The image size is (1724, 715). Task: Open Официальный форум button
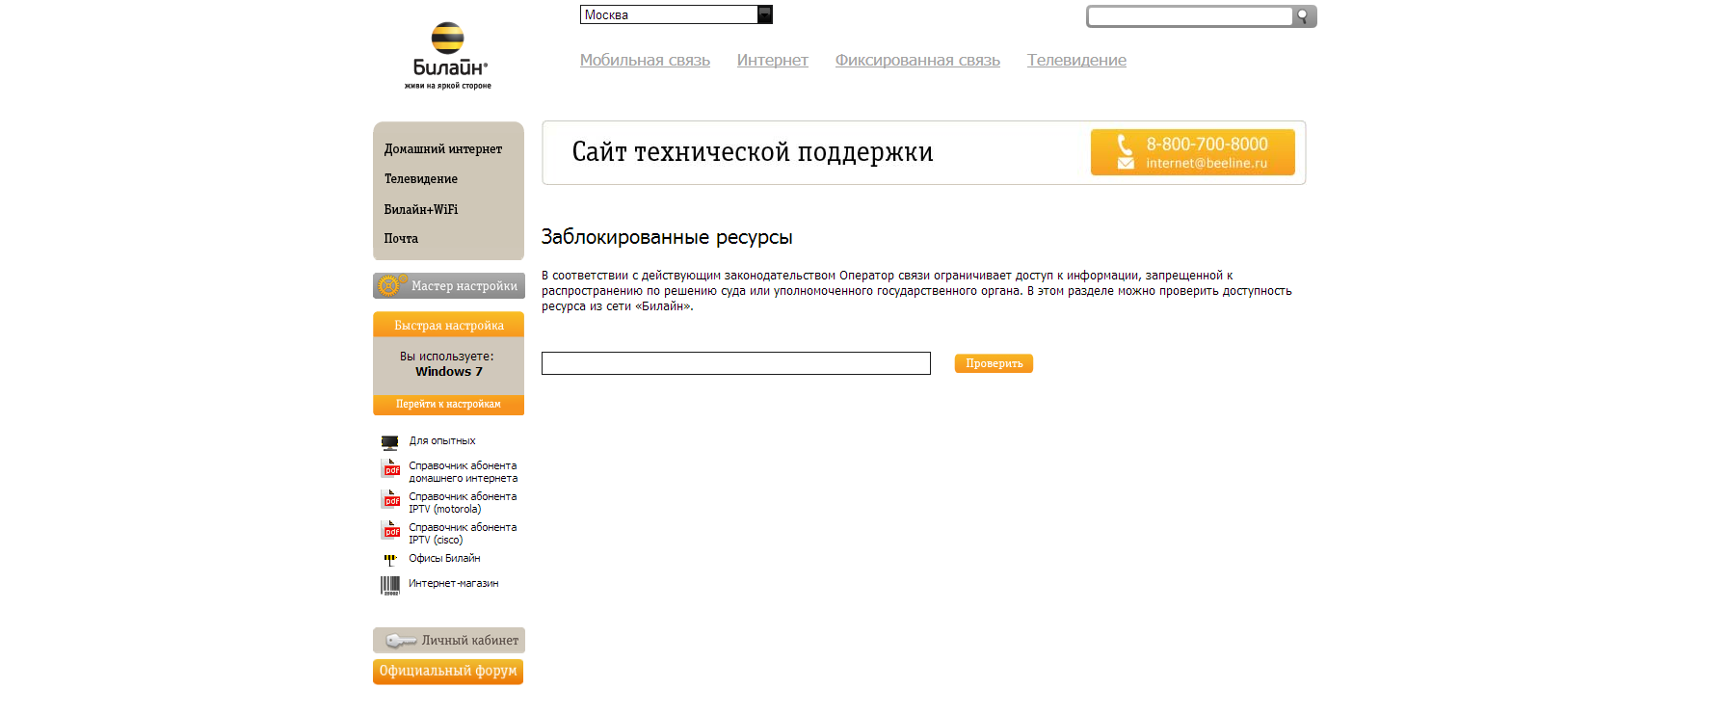pyautogui.click(x=448, y=672)
